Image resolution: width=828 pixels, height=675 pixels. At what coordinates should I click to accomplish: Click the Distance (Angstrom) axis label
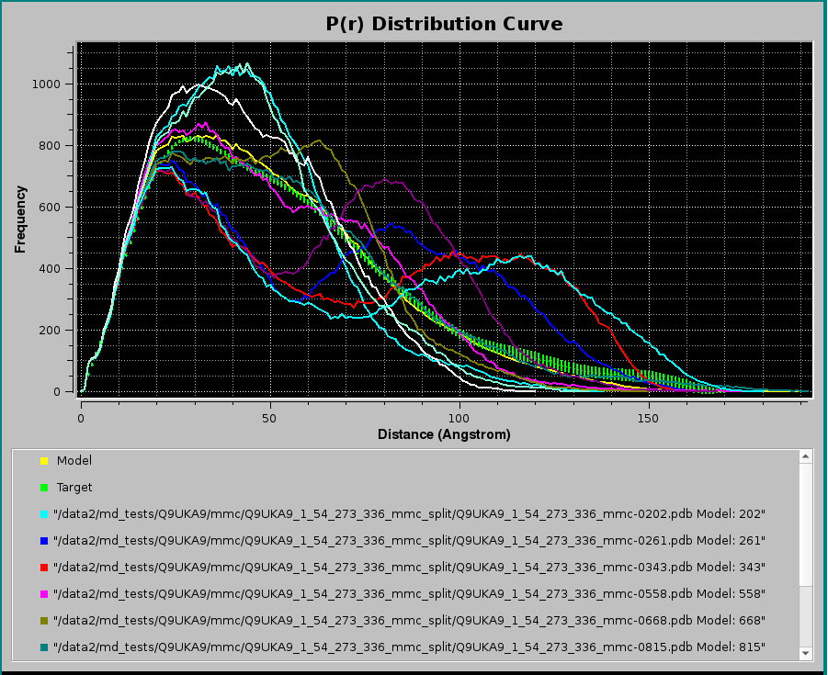444,433
